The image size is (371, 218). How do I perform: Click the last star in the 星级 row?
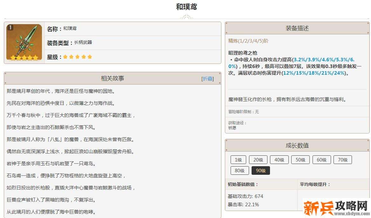89,57
